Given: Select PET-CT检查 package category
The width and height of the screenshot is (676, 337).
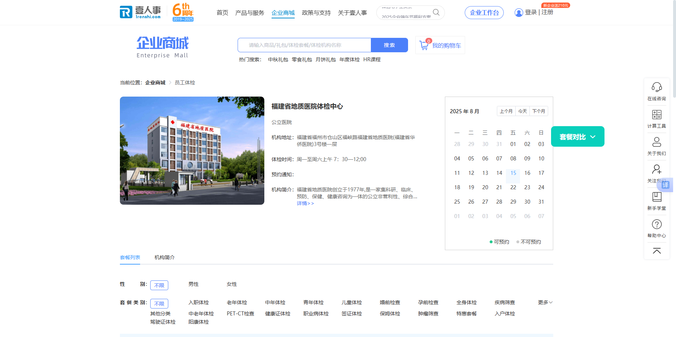Looking at the screenshot, I should (240, 314).
